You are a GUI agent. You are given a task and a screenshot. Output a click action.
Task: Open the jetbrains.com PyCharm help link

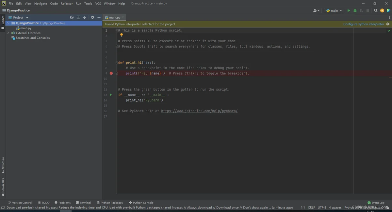click(199, 111)
